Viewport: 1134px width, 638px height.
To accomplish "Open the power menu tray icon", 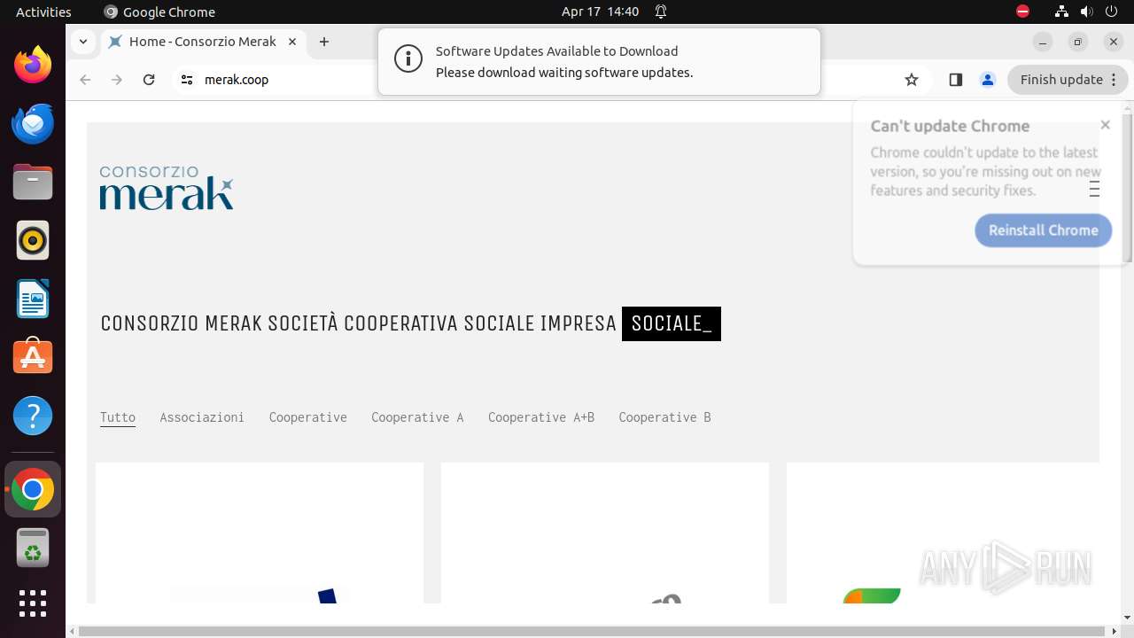I will pos(1111,12).
